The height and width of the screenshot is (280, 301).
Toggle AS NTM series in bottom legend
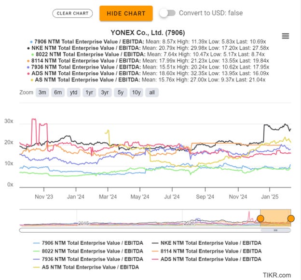pyautogui.click(x=86, y=267)
